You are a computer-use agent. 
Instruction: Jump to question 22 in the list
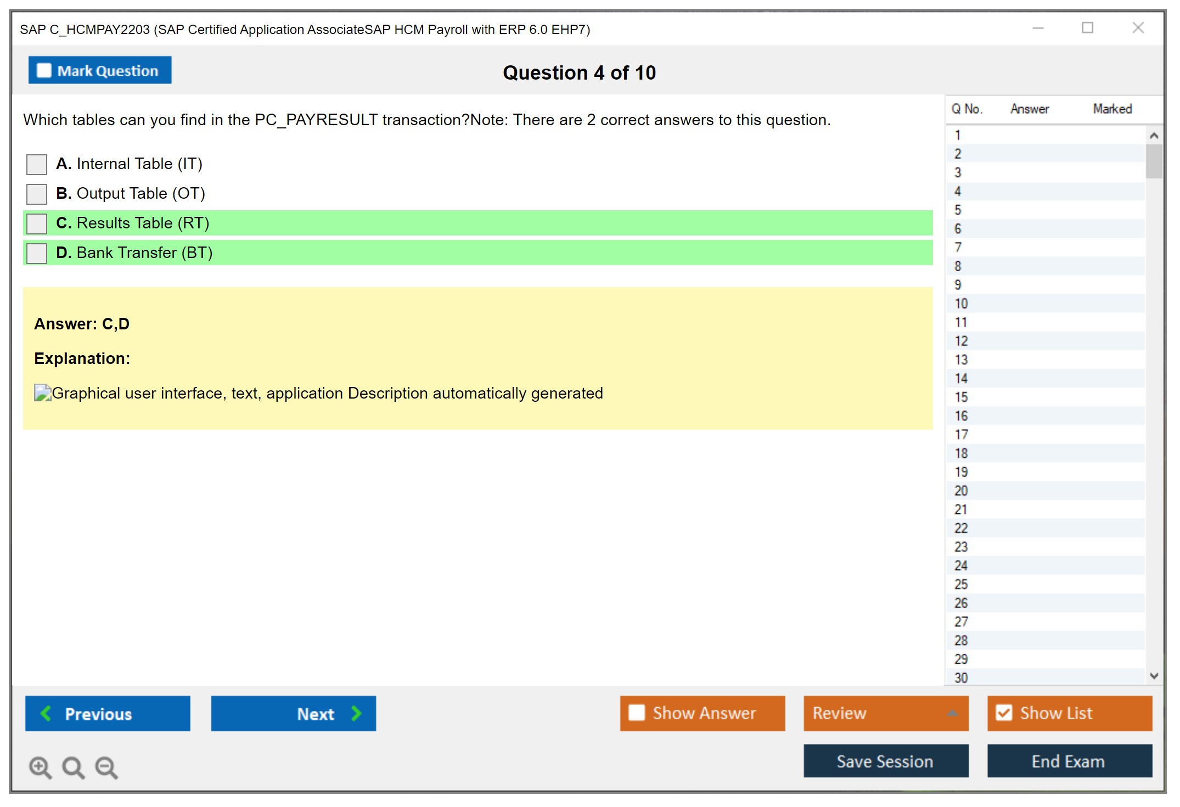[961, 528]
